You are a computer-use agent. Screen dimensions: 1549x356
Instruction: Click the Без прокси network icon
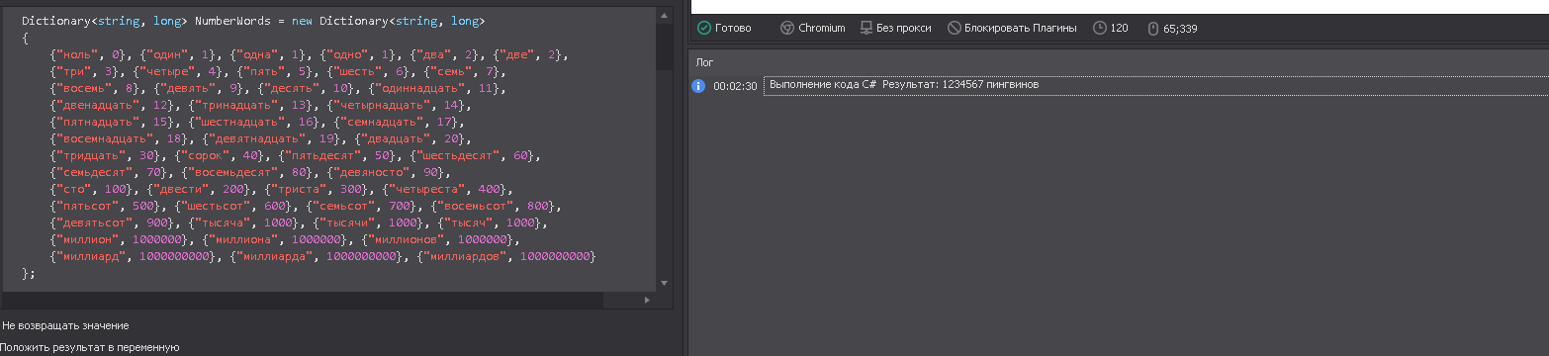(866, 28)
